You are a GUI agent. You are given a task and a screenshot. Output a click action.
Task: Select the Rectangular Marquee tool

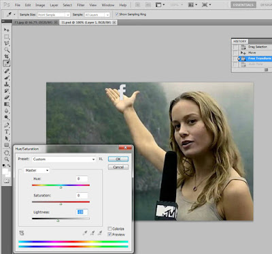[7, 37]
